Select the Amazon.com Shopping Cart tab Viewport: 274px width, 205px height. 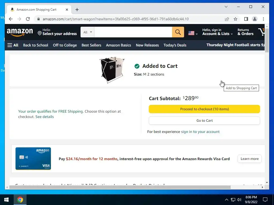(39, 10)
